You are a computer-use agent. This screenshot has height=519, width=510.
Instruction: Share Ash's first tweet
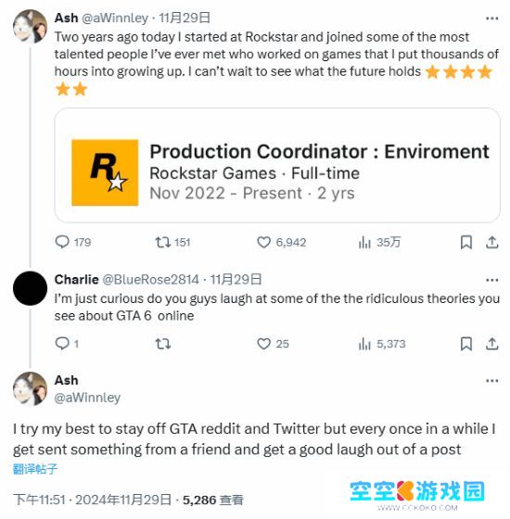click(x=492, y=242)
